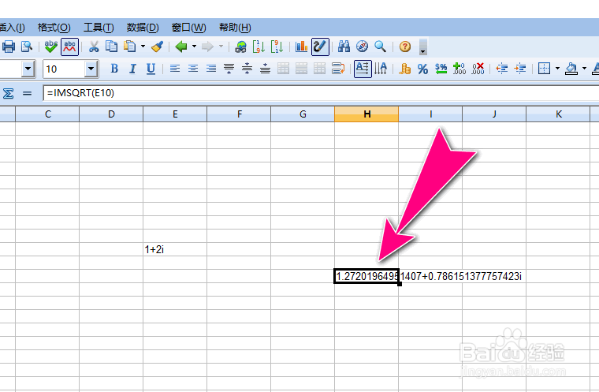Toggle Underline formatting
The height and width of the screenshot is (392, 599).
[x=151, y=69]
